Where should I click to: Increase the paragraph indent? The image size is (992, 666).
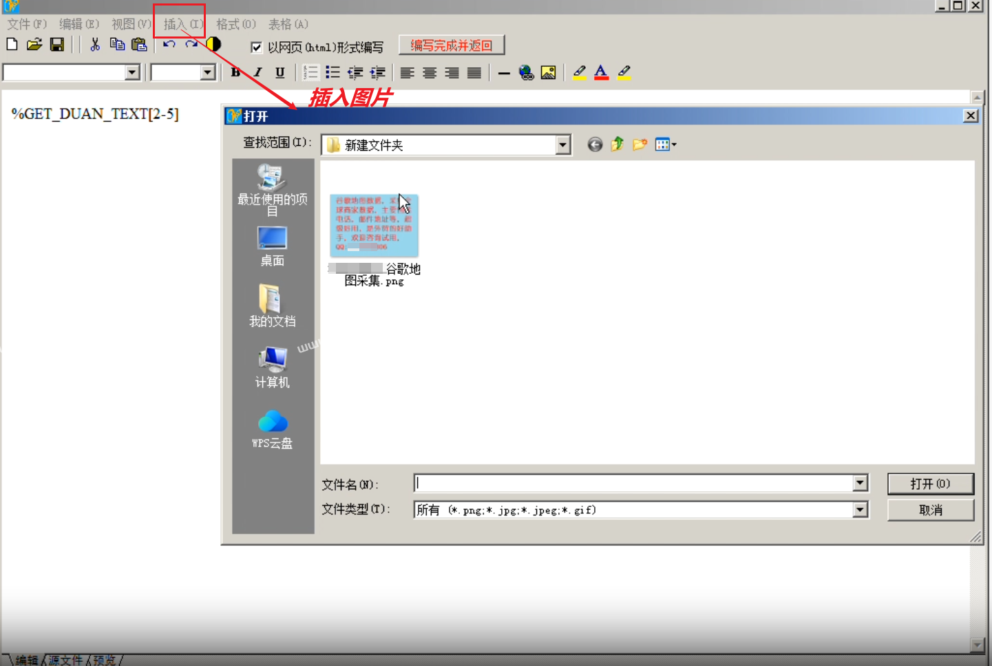[x=377, y=72]
